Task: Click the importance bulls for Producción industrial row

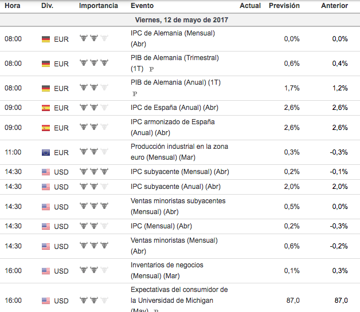Action: (93, 152)
